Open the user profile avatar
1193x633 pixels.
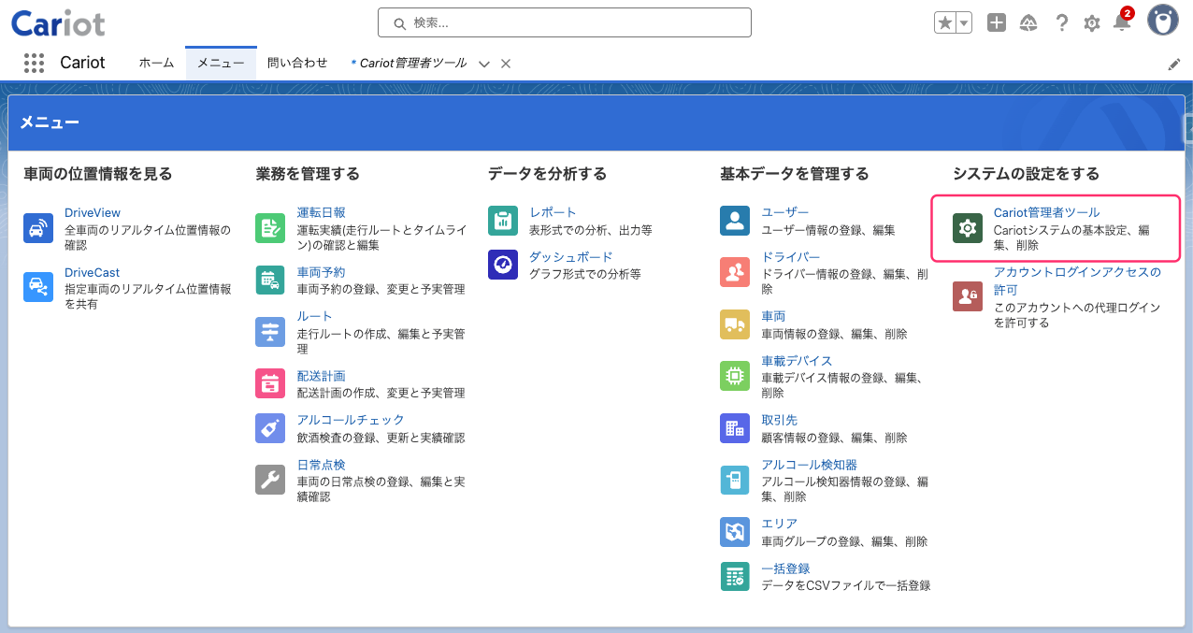[x=1163, y=21]
